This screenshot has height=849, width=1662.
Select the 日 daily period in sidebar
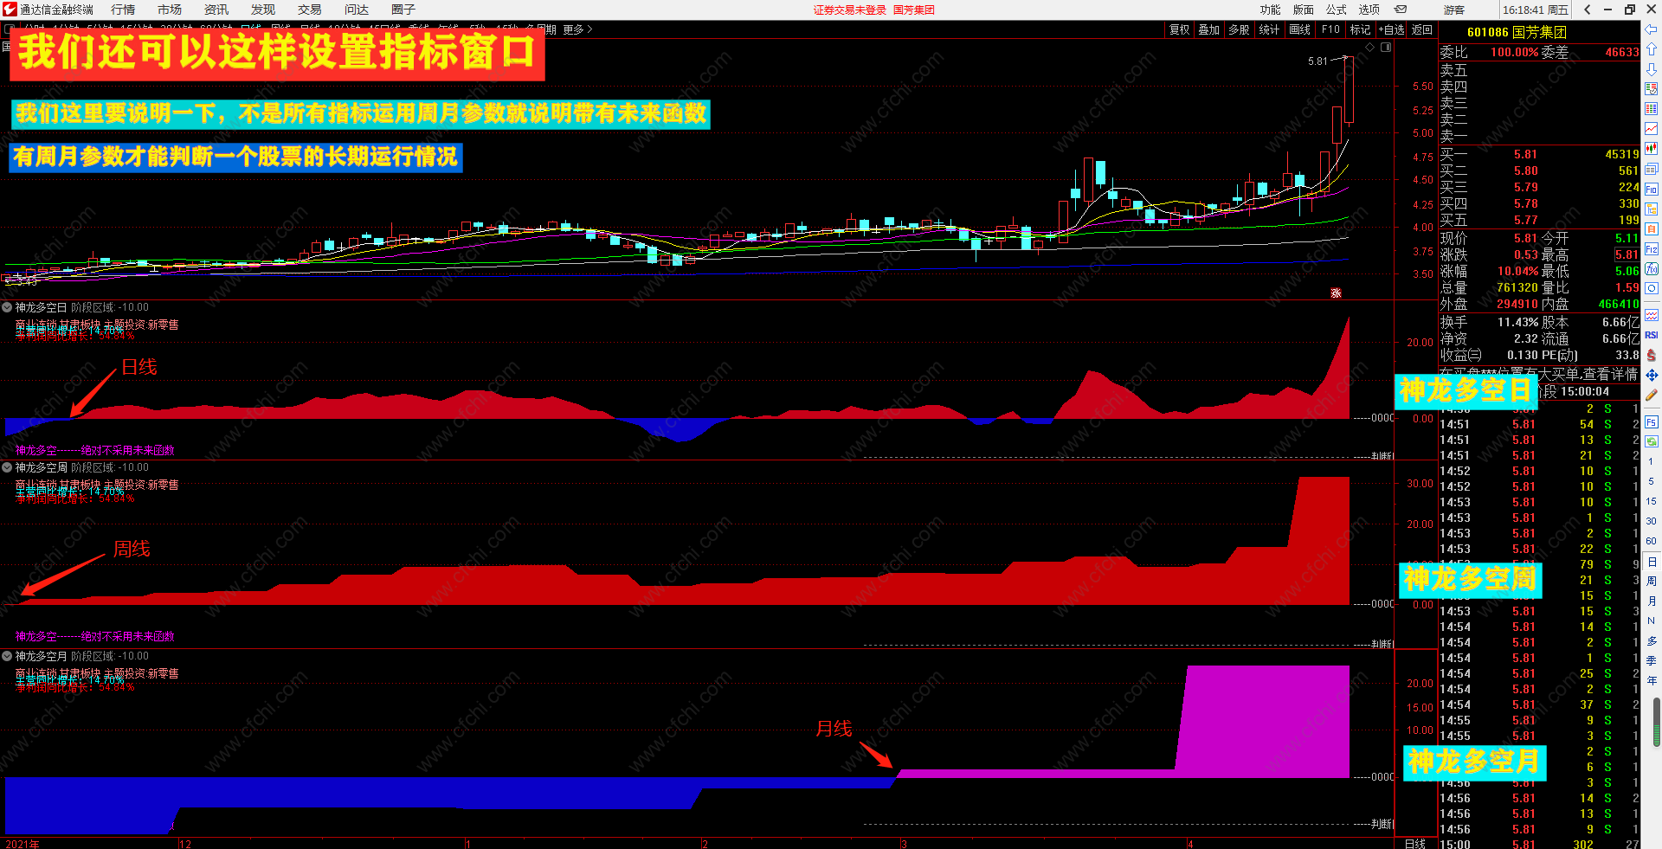coord(1651,562)
